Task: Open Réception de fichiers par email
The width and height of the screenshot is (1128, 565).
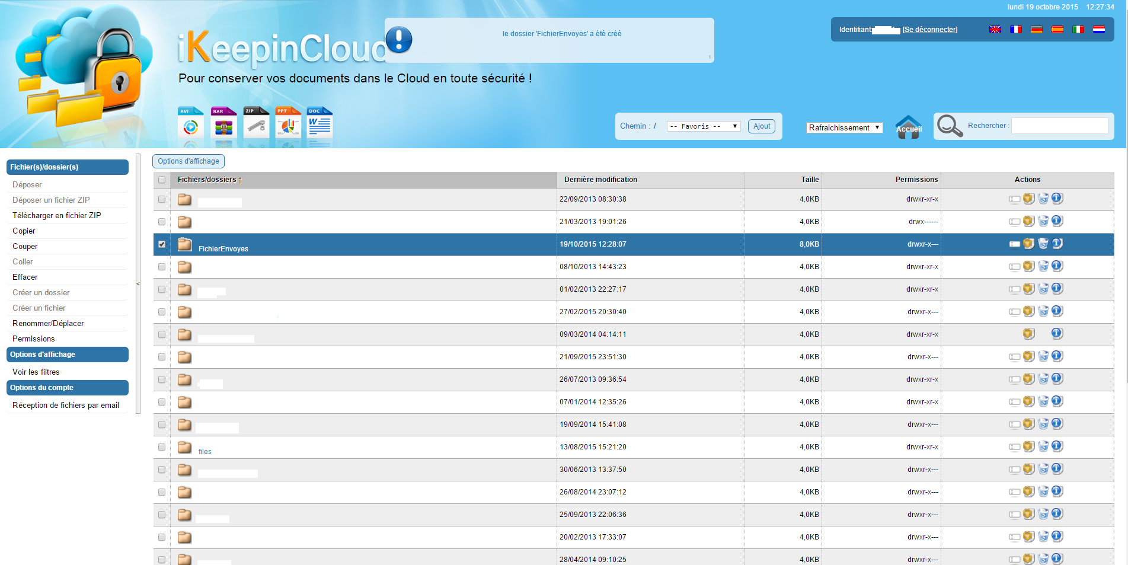Action: pos(66,405)
